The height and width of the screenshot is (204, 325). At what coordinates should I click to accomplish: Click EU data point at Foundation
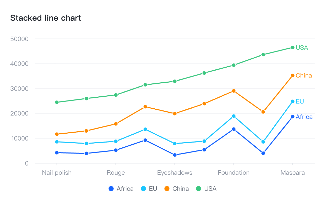point(234,116)
